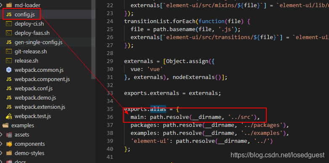Screen dimensions: 329x163
Task: Click the JS icon beside webpack.conf.js
Action: tap(9, 88)
